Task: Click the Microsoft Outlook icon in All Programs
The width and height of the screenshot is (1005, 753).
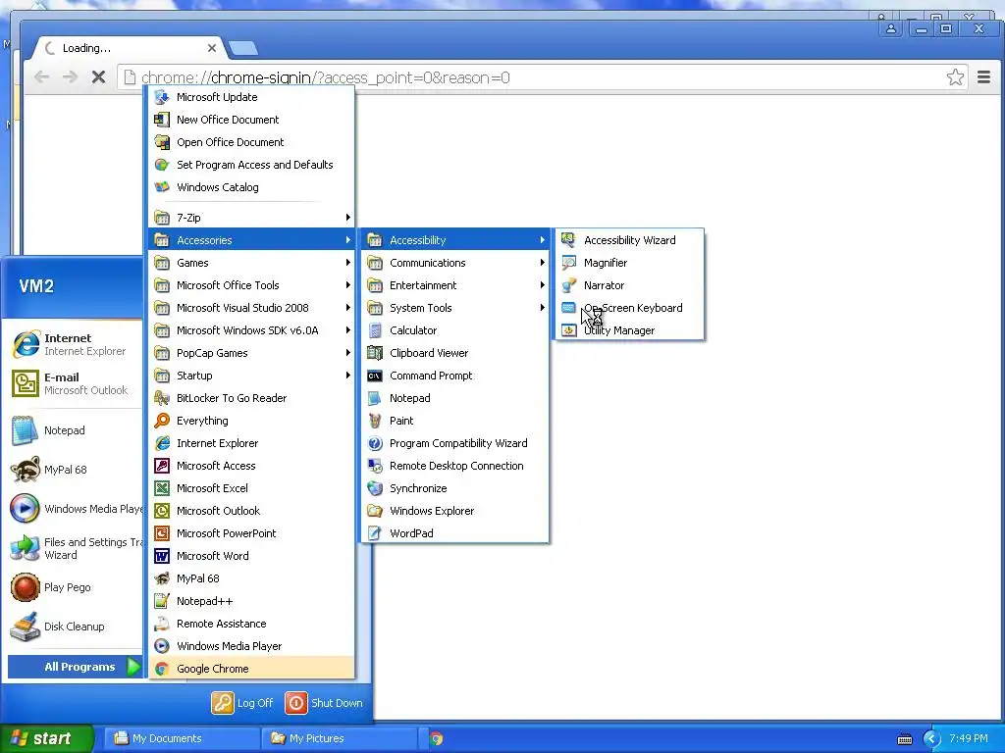Action: (x=162, y=511)
